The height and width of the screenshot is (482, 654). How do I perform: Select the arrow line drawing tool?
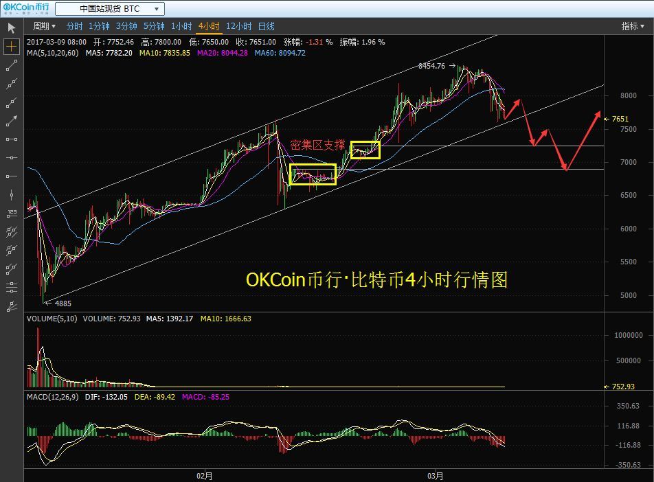tap(11, 121)
